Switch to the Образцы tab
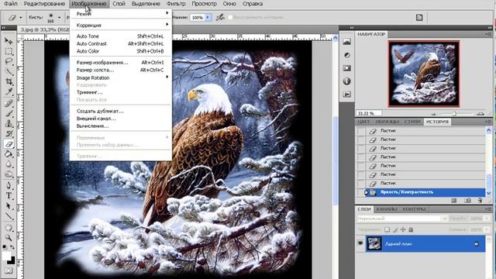The image size is (496, 279). tap(387, 122)
